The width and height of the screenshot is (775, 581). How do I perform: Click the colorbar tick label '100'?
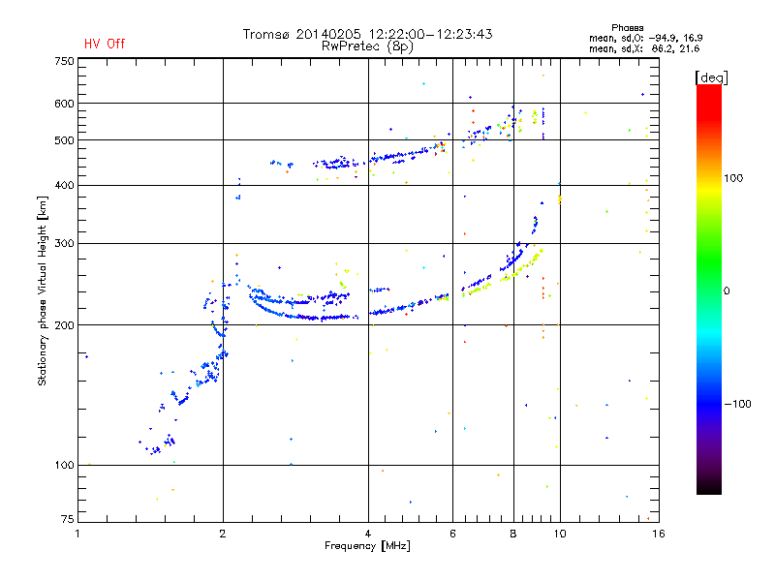[733, 178]
